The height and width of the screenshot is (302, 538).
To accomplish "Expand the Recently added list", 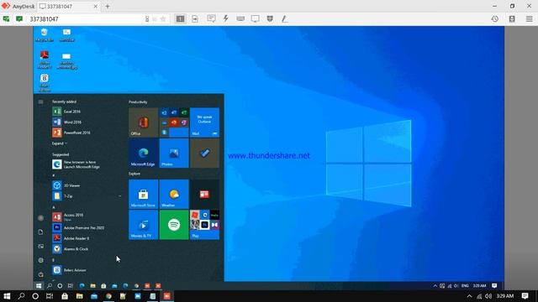I will click(x=60, y=143).
